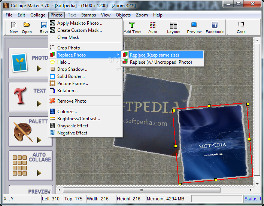Click the New document toolbar icon
Viewport: 264px width, 206px height.
click(x=13, y=25)
